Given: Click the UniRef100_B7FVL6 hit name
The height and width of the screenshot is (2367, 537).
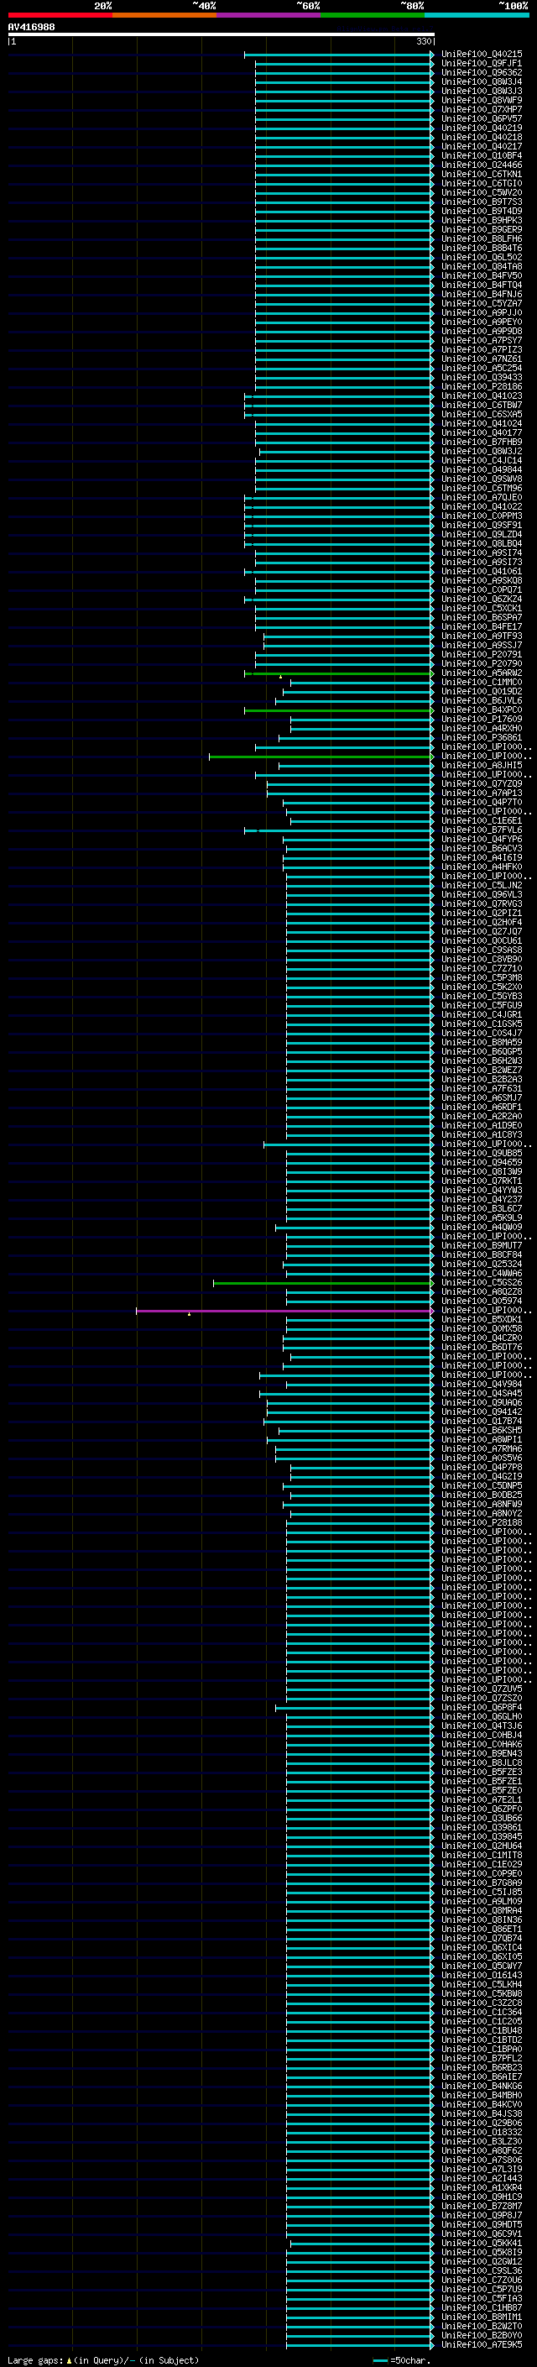Looking at the screenshot, I should pyautogui.click(x=481, y=830).
